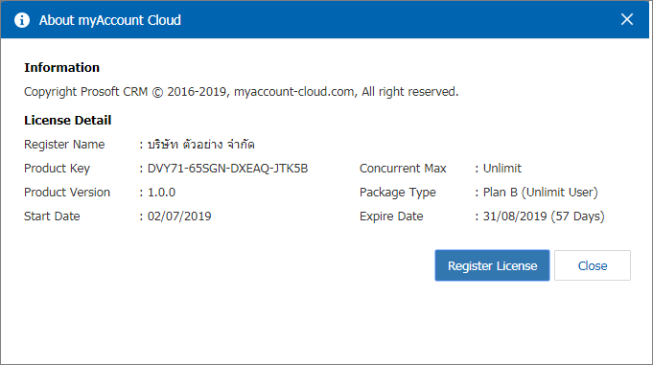
Task: Close the dialog with the Close button
Action: pos(593,265)
